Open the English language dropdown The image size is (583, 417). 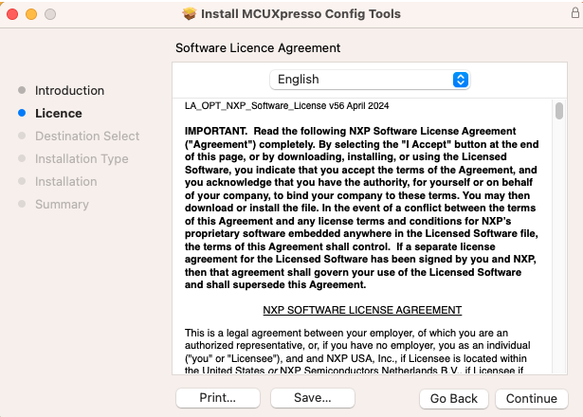point(370,80)
